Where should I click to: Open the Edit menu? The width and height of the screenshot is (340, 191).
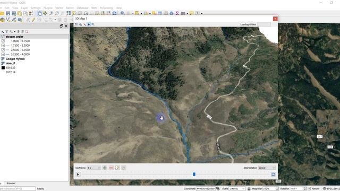7,8
